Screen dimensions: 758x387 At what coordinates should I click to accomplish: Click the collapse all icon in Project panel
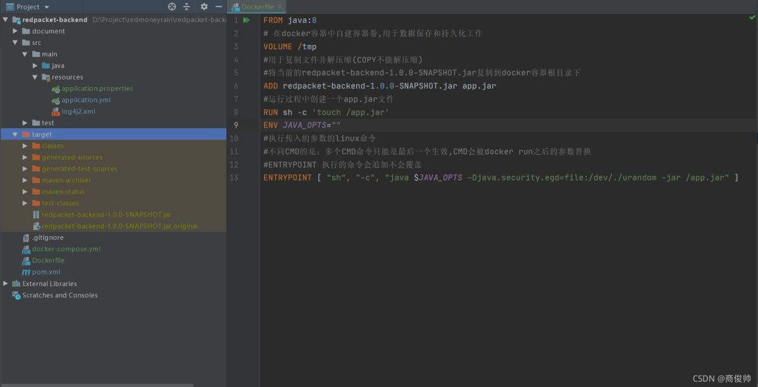187,7
